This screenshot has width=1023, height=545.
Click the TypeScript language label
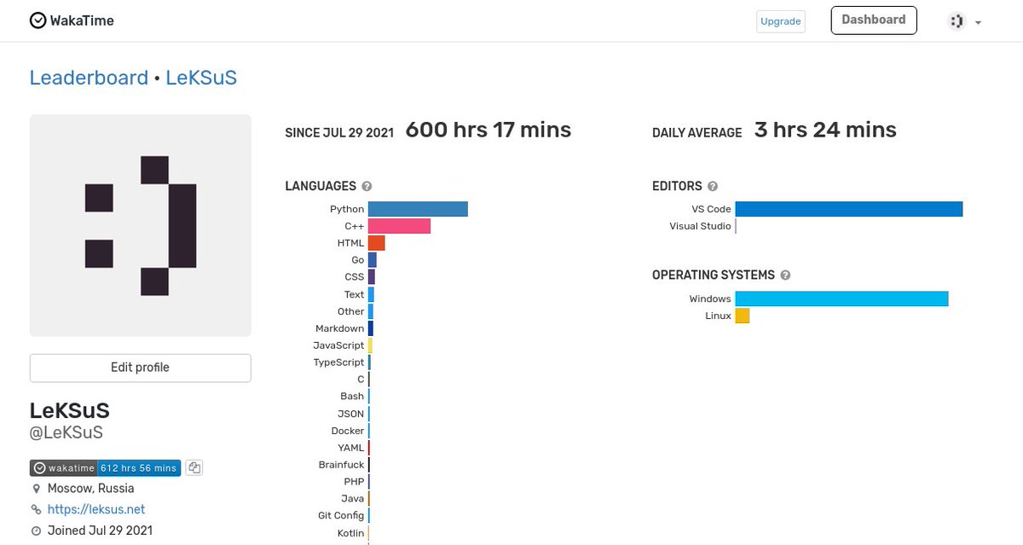tap(338, 362)
